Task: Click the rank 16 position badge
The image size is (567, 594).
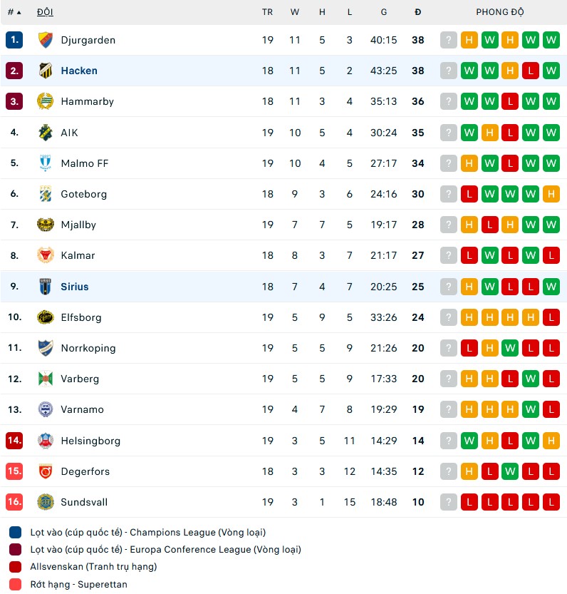Action: (15, 502)
